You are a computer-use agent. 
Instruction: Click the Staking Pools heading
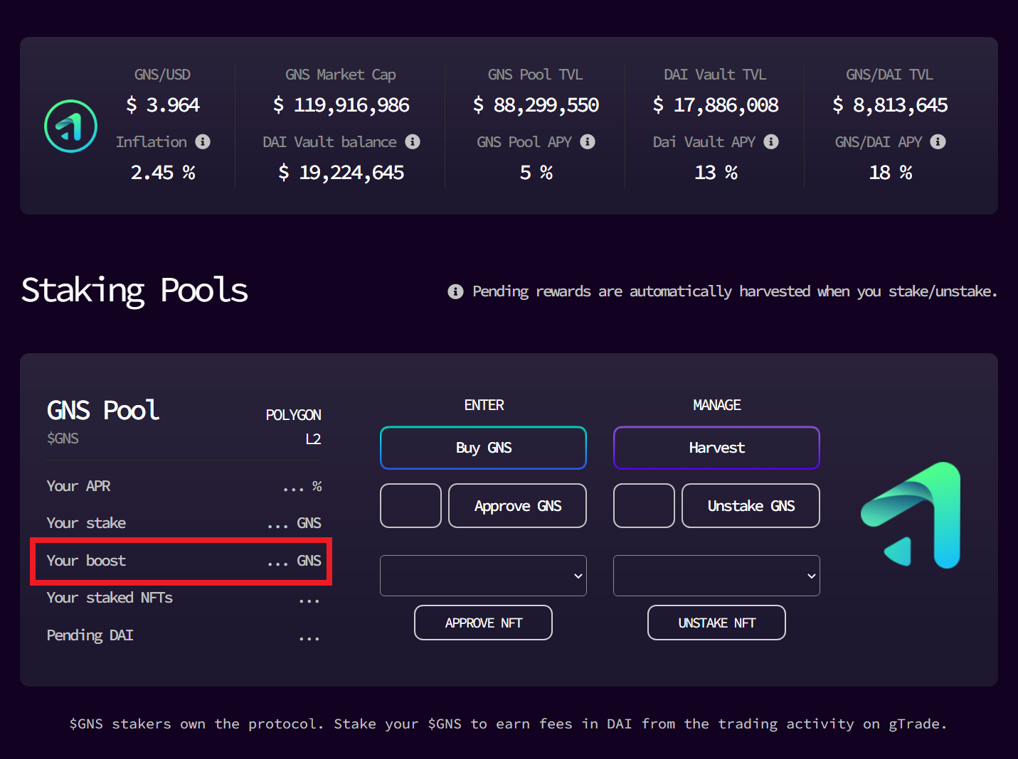[x=135, y=291]
